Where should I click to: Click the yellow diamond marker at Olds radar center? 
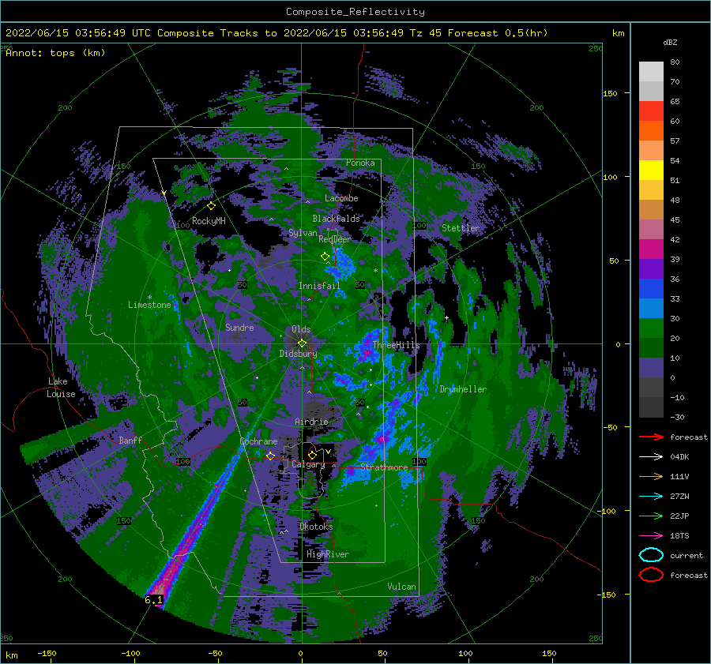302,343
